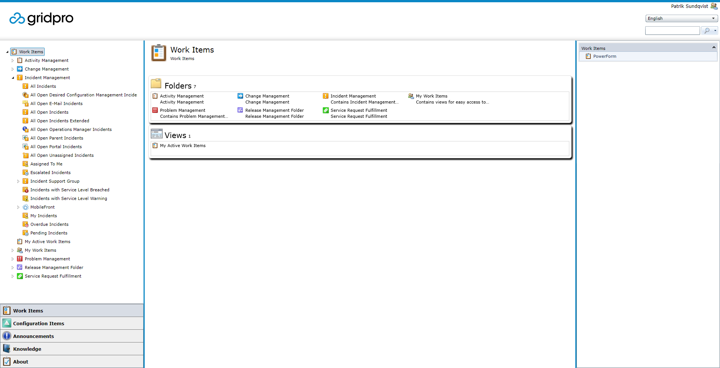Expand the Incident Support Group node
This screenshot has height=368, width=720.
tap(18, 181)
